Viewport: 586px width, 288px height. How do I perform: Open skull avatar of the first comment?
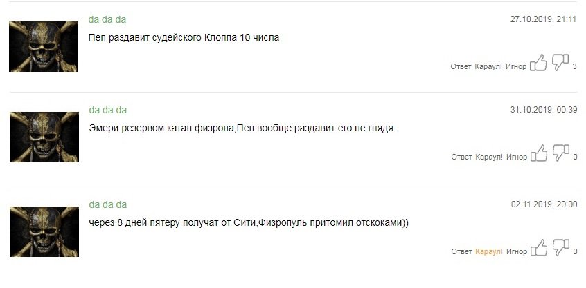pyautogui.click(x=44, y=46)
